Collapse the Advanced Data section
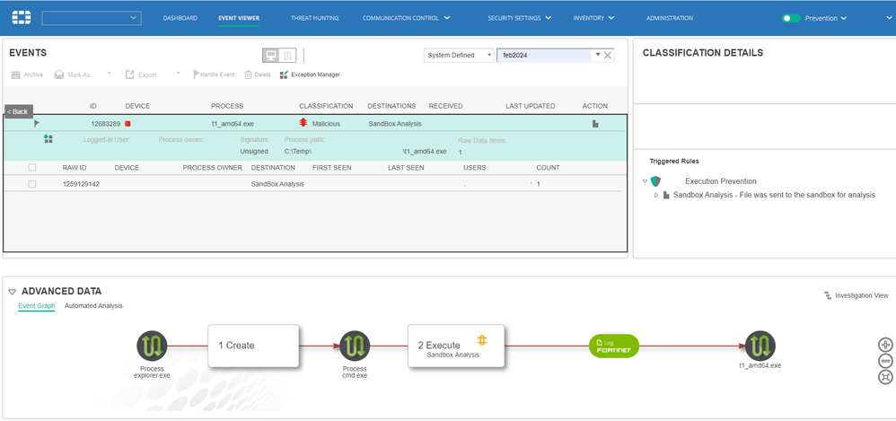Screen dimensions: 896x421 click(x=12, y=292)
